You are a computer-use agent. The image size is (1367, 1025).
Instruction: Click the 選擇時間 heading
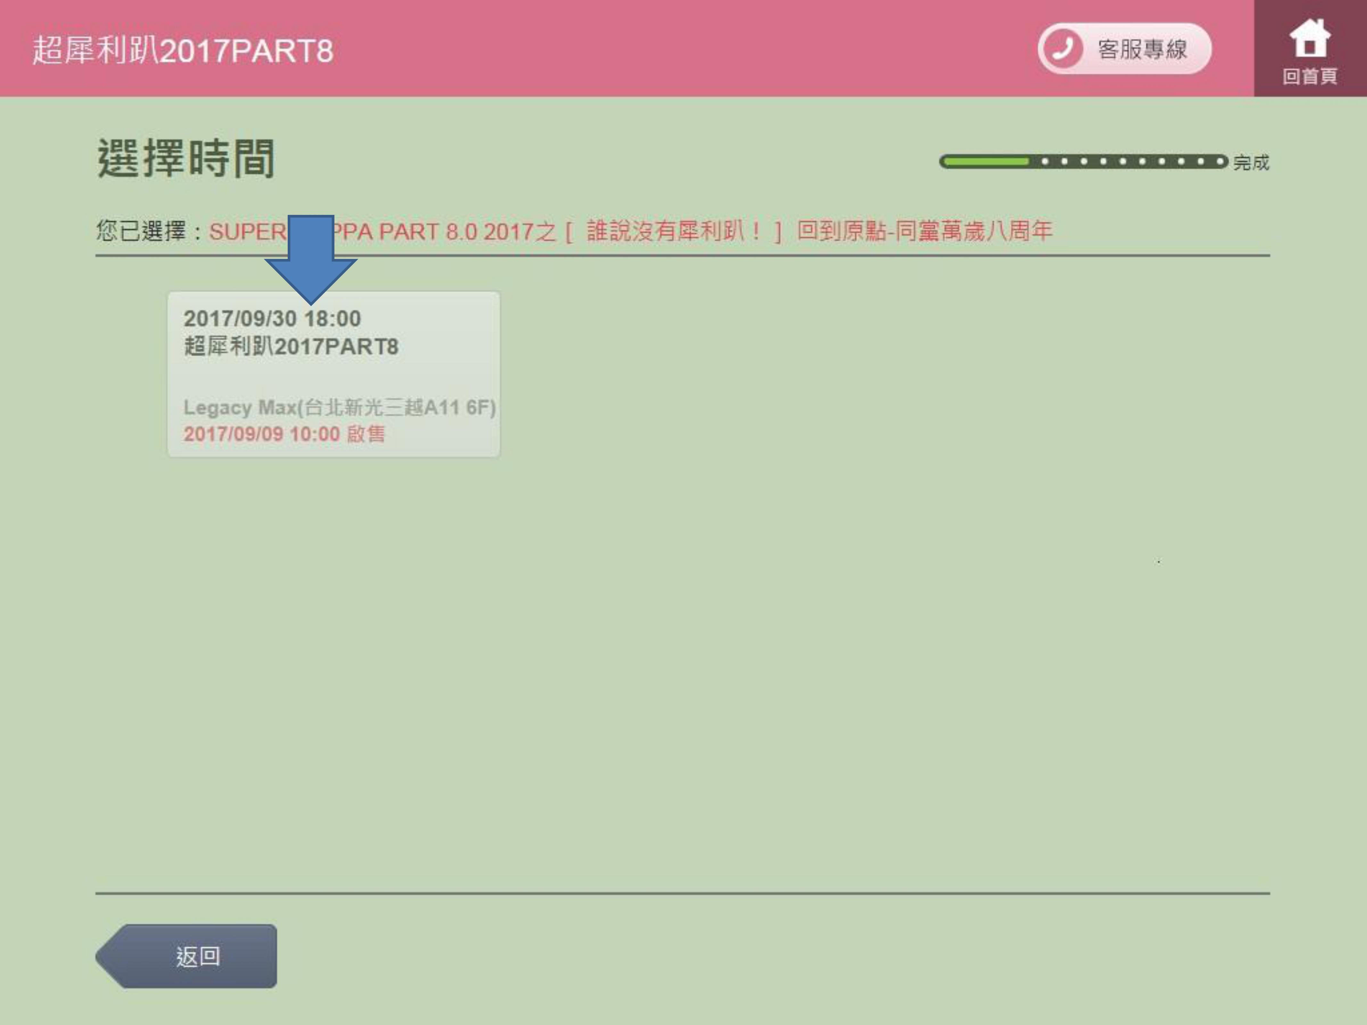point(185,158)
